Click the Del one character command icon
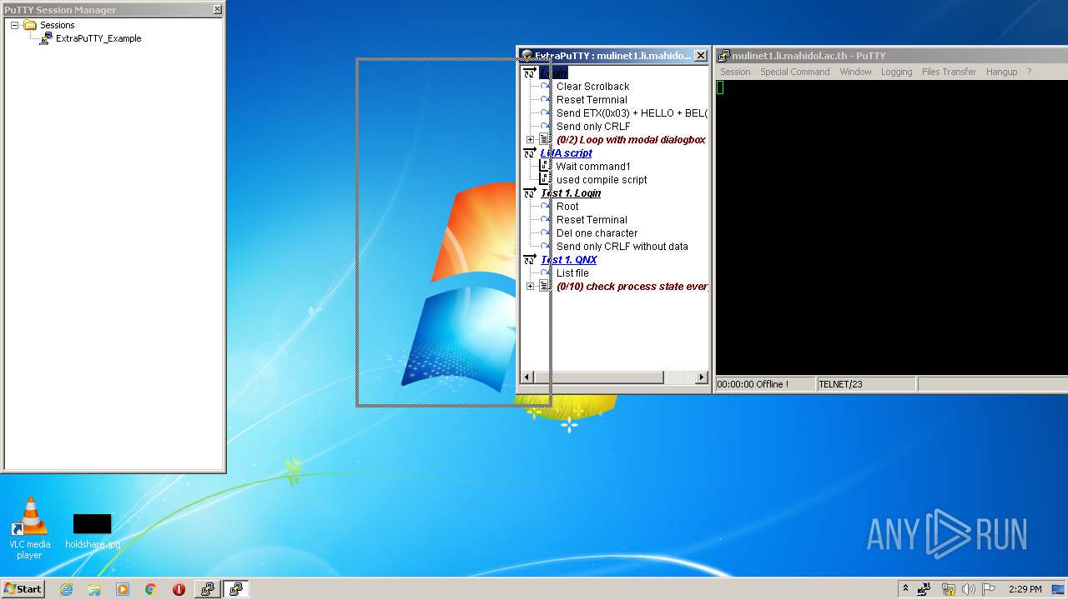This screenshot has height=600, width=1068. (x=546, y=233)
